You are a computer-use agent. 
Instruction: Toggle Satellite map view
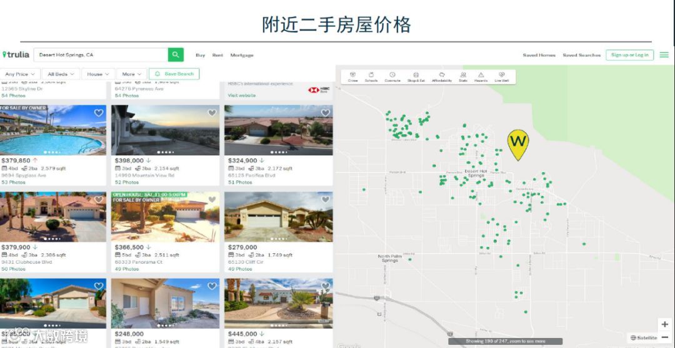[x=644, y=337]
